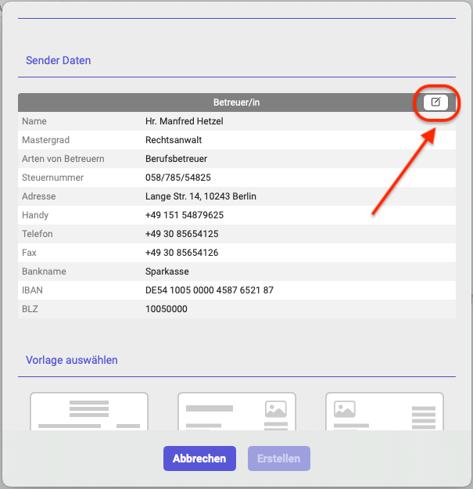The image size is (473, 489).
Task: Click the Abbrechen button
Action: [199, 458]
